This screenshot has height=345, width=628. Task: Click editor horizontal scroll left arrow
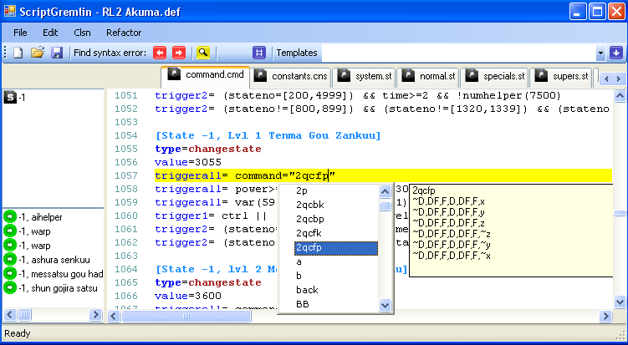tap(115, 317)
